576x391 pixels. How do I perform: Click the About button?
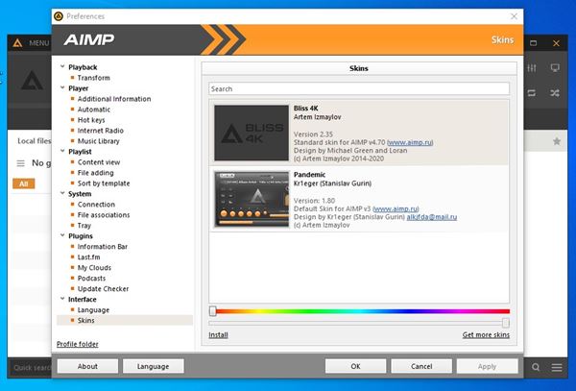pos(87,366)
